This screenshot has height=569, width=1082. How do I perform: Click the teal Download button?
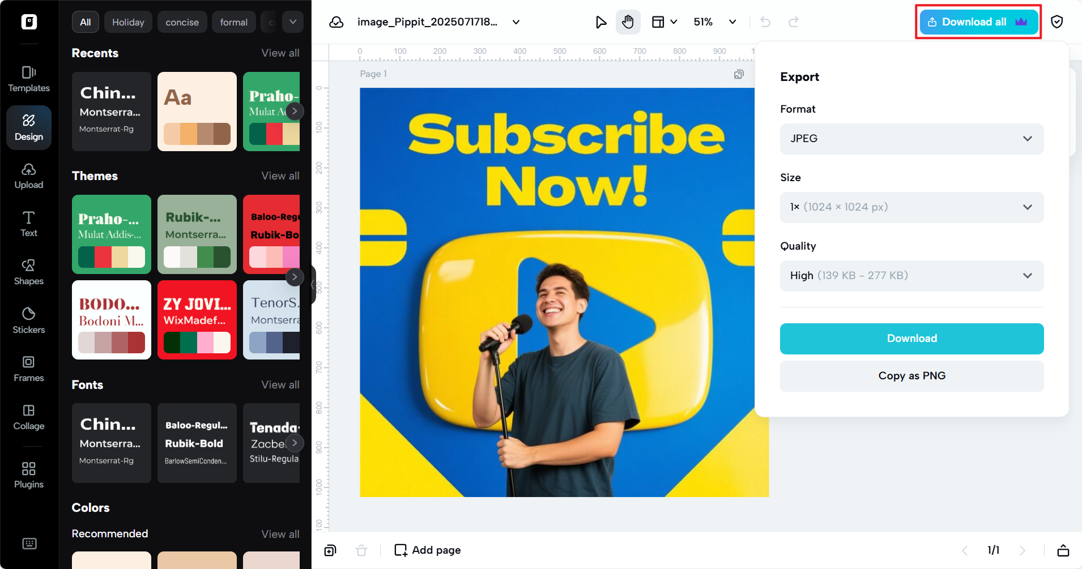tap(911, 339)
